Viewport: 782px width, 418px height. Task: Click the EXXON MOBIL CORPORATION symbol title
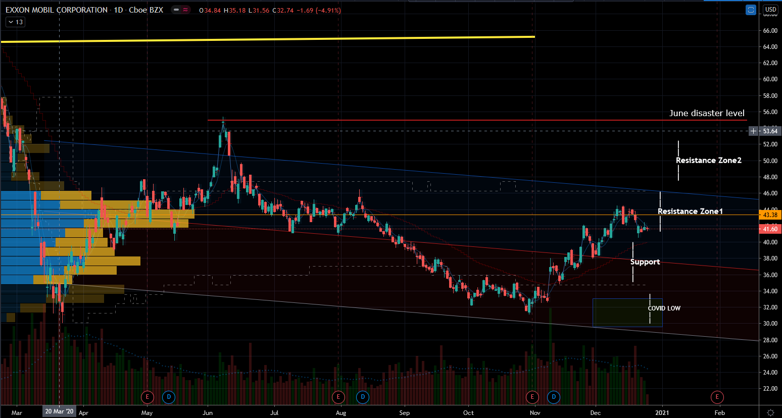pos(57,10)
